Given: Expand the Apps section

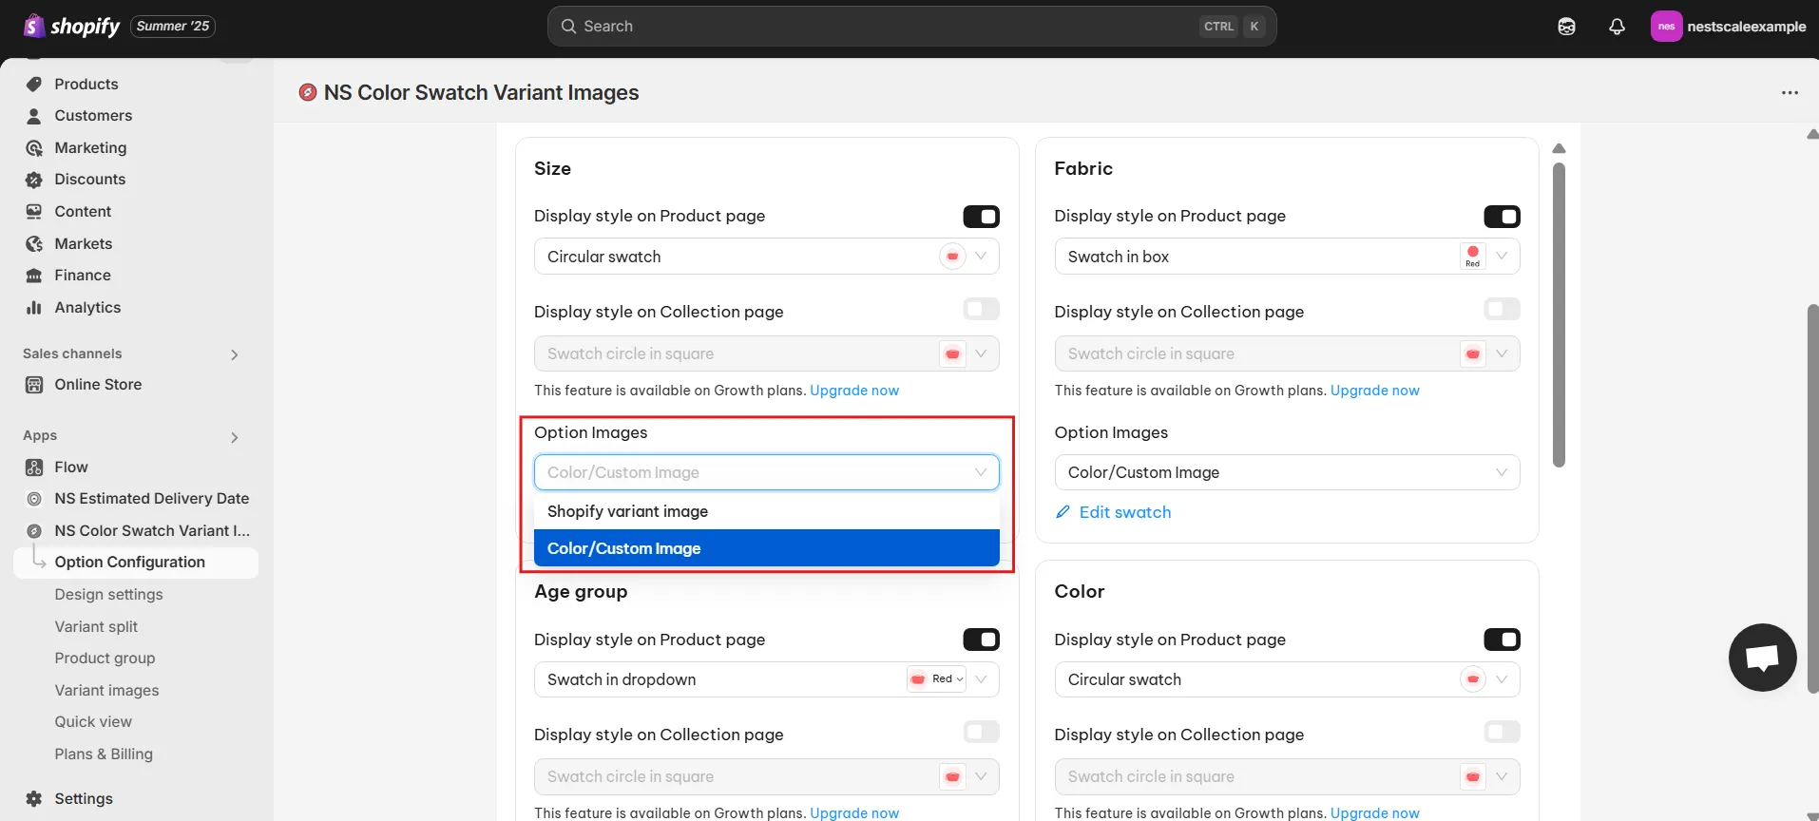Looking at the screenshot, I should (234, 437).
